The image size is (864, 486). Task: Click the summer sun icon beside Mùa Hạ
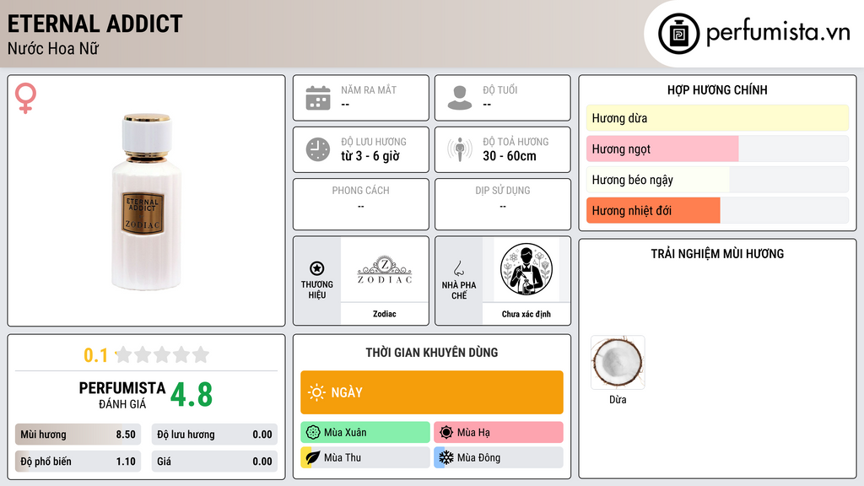tap(446, 433)
